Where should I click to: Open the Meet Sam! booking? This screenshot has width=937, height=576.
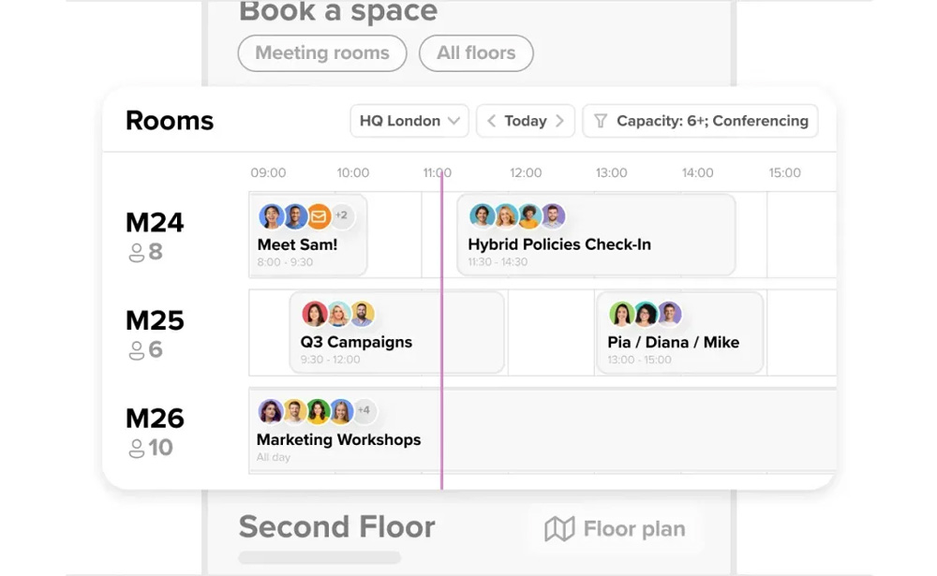pos(308,235)
